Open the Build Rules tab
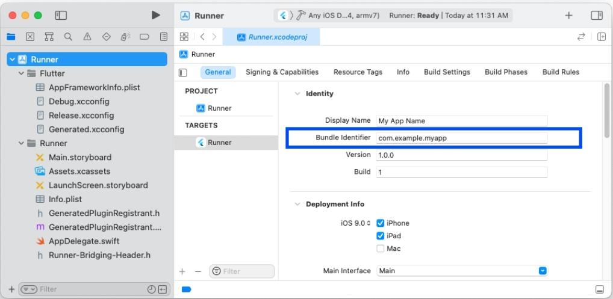613x299 pixels. [x=561, y=72]
